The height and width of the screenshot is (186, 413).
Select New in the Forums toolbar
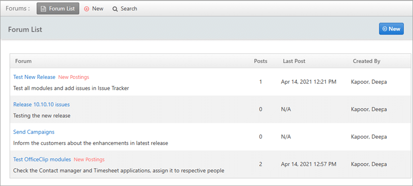point(94,9)
